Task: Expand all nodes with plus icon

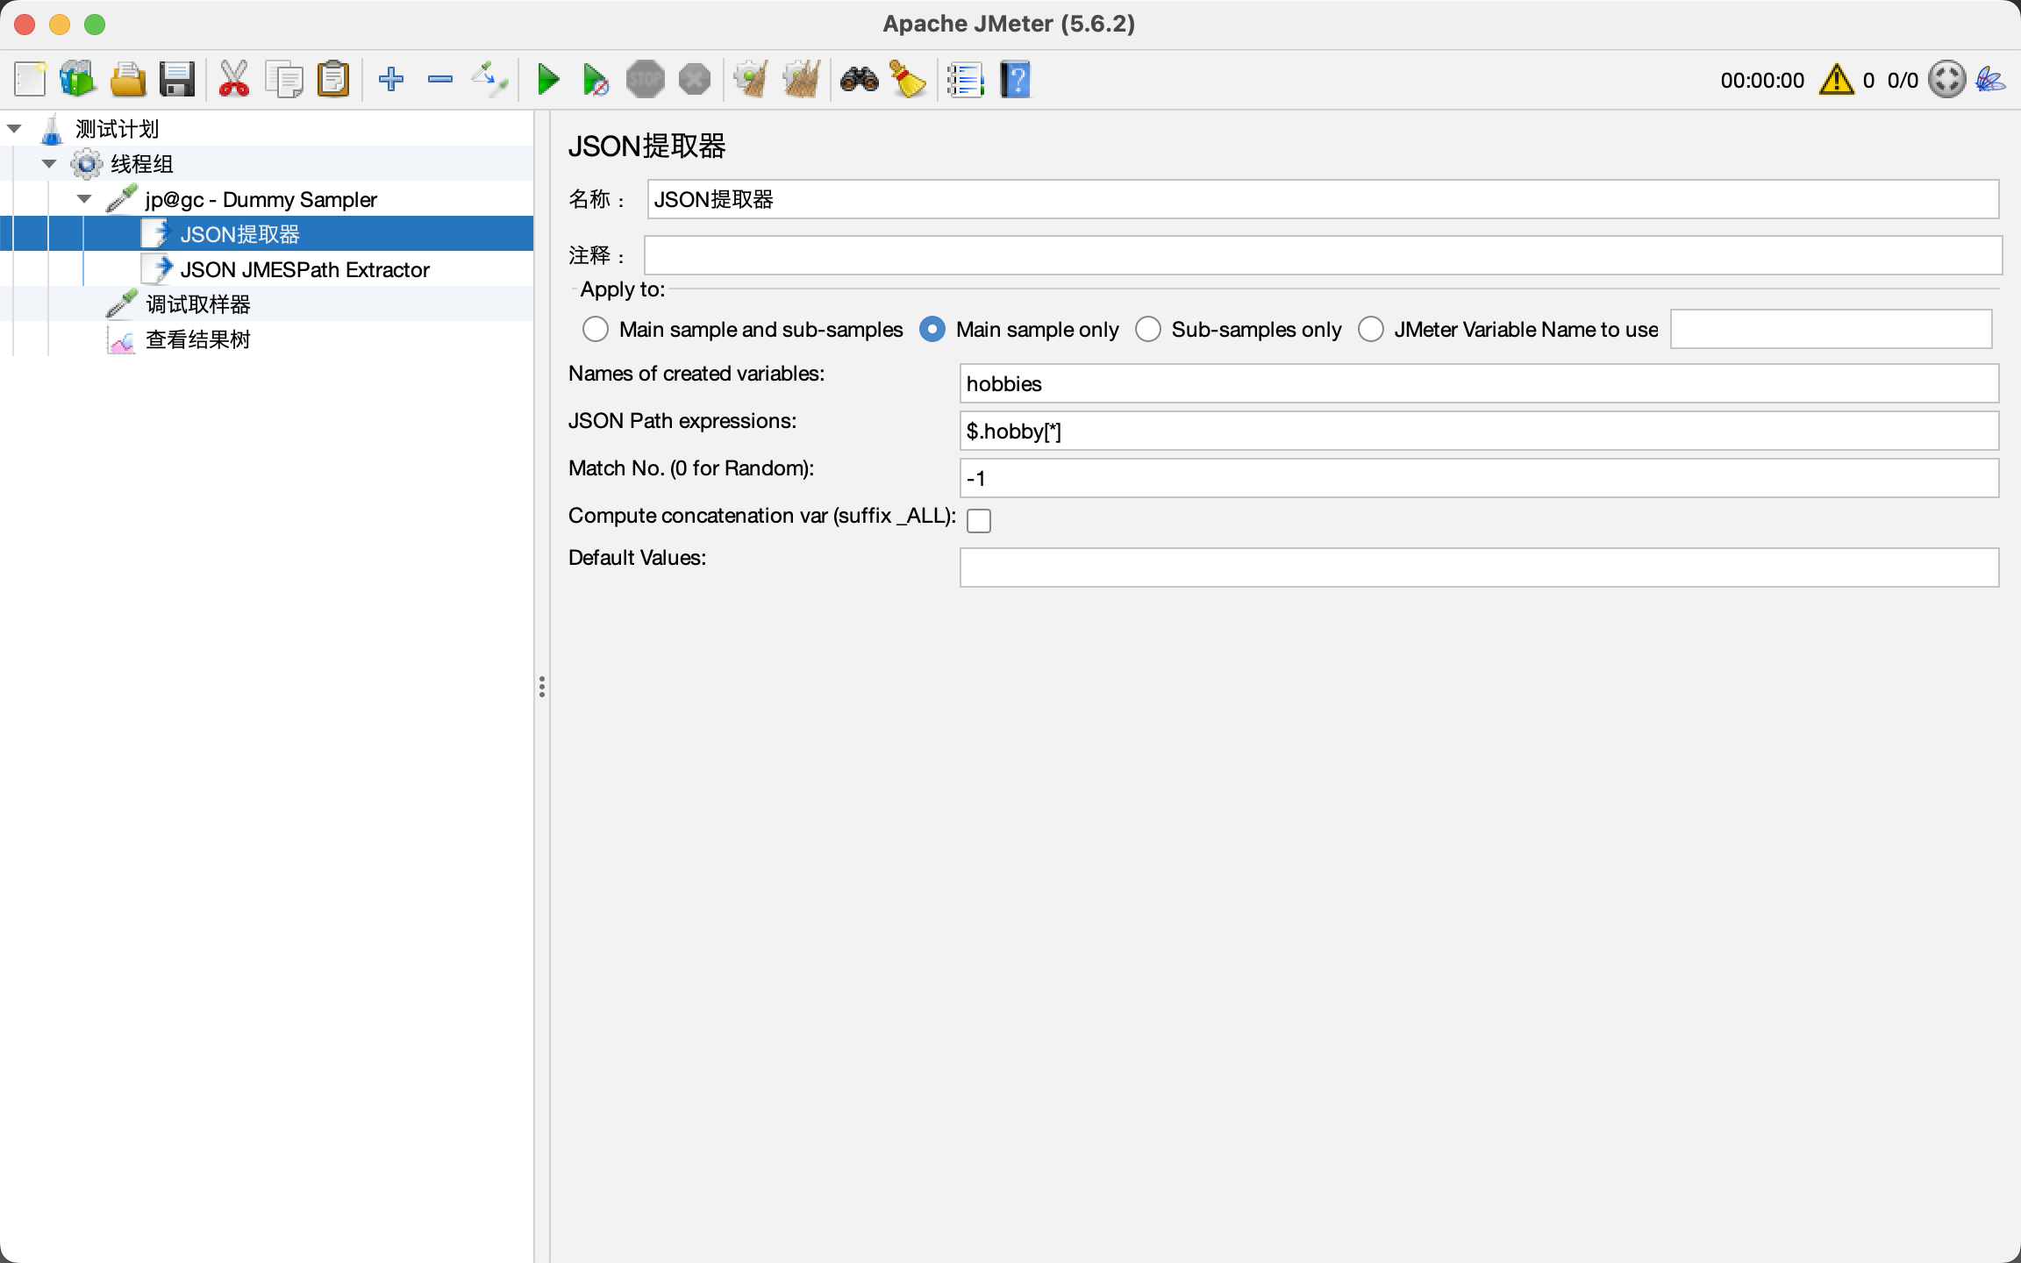Action: coord(391,80)
